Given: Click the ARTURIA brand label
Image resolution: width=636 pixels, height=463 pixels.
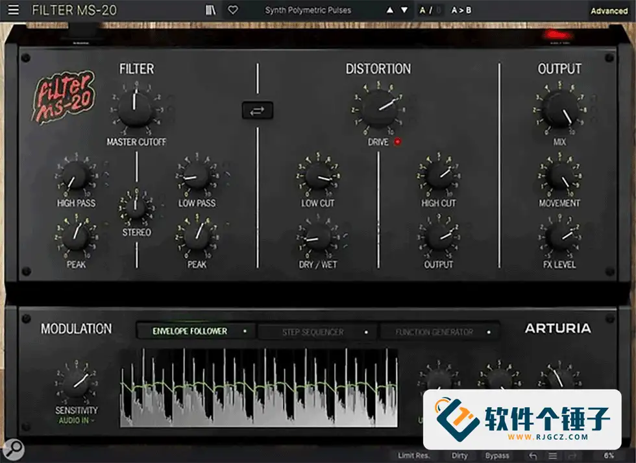Looking at the screenshot, I should [557, 328].
